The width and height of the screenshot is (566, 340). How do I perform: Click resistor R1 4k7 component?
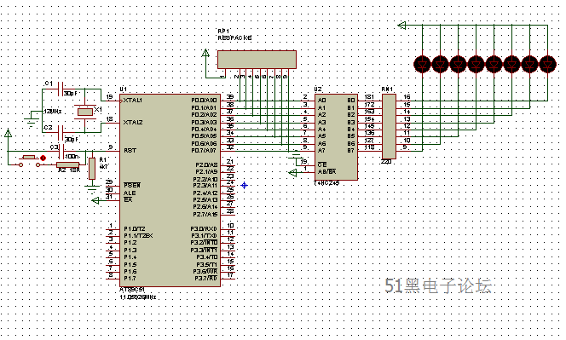(92, 169)
